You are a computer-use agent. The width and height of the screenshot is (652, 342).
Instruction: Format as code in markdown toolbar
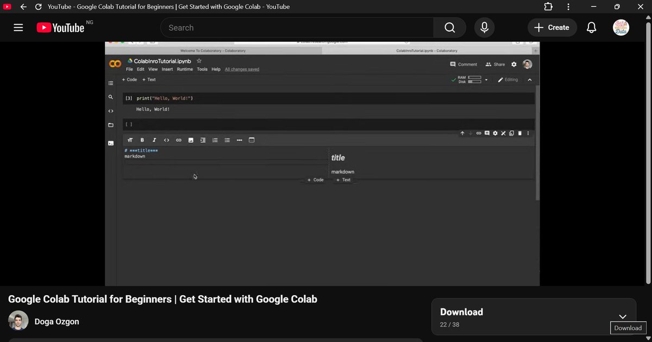pos(166,140)
